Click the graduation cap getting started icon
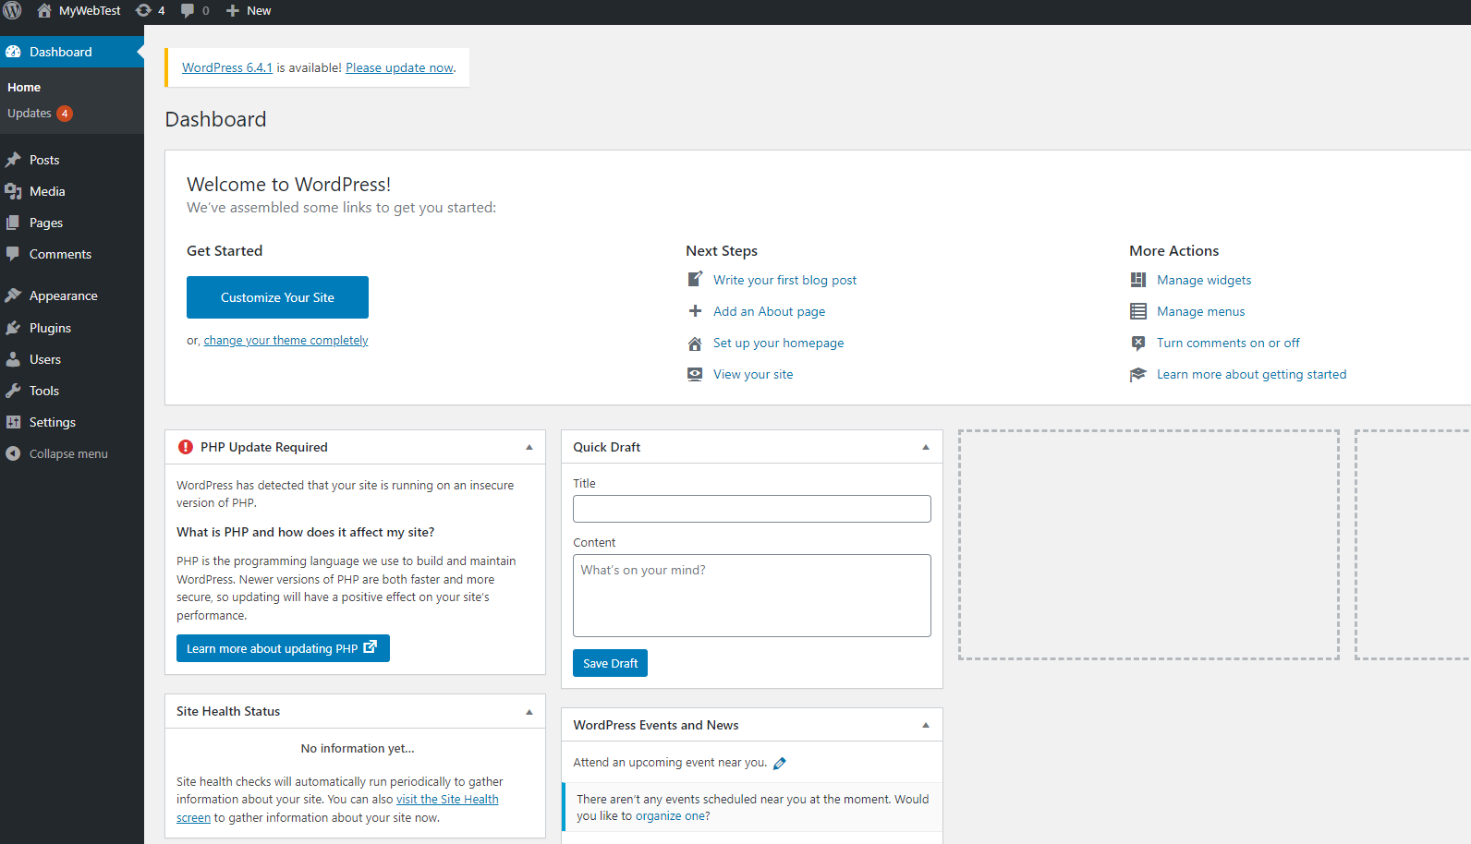 tap(1138, 374)
